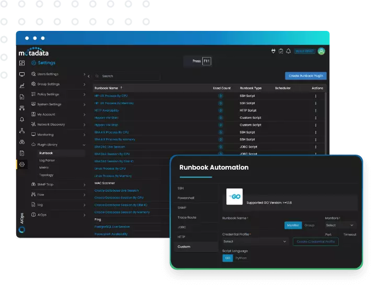This screenshot has width=379, height=291.
Task: Click Create Runbook Plugin button
Action: click(x=306, y=76)
